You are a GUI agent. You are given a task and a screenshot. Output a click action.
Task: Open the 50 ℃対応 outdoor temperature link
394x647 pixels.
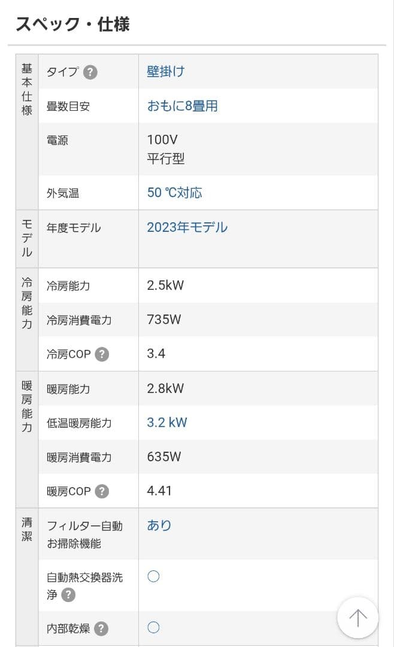click(174, 192)
